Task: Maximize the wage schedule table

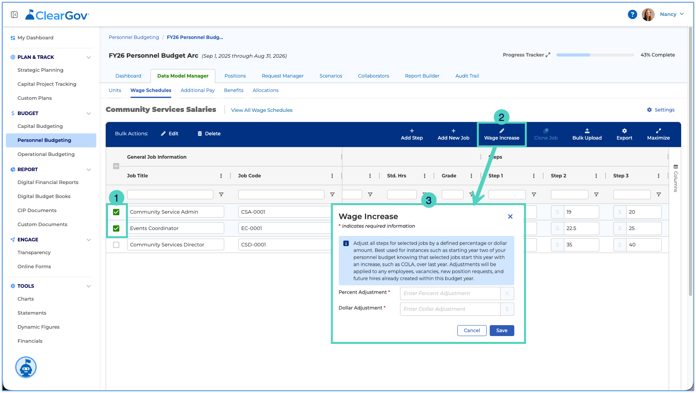Action: (x=658, y=134)
